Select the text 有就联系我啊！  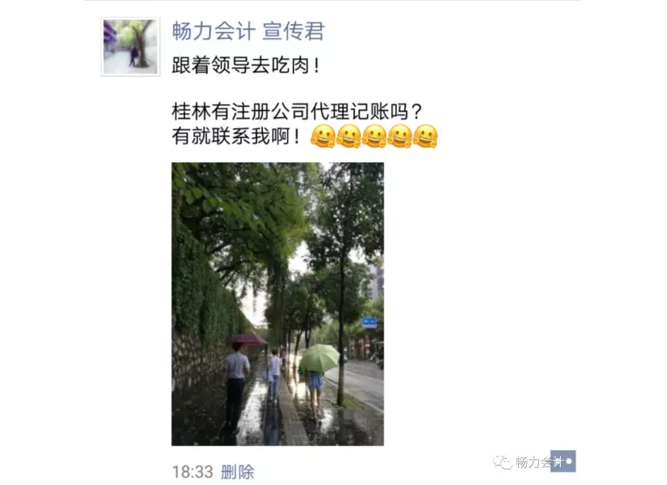click(x=237, y=137)
